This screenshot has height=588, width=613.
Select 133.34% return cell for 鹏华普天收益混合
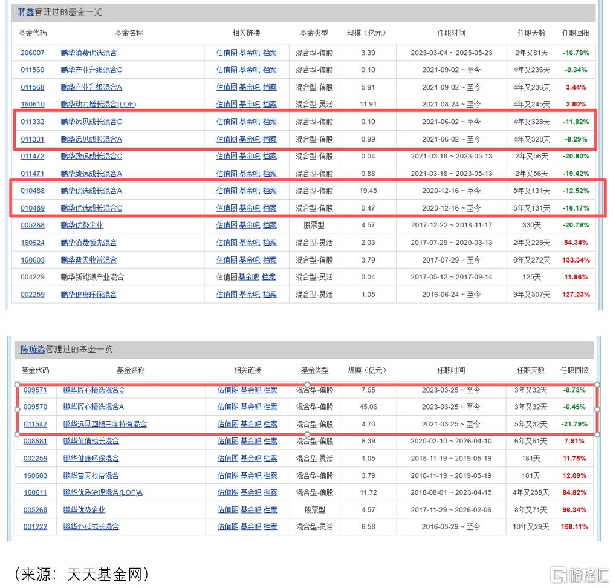576,260
